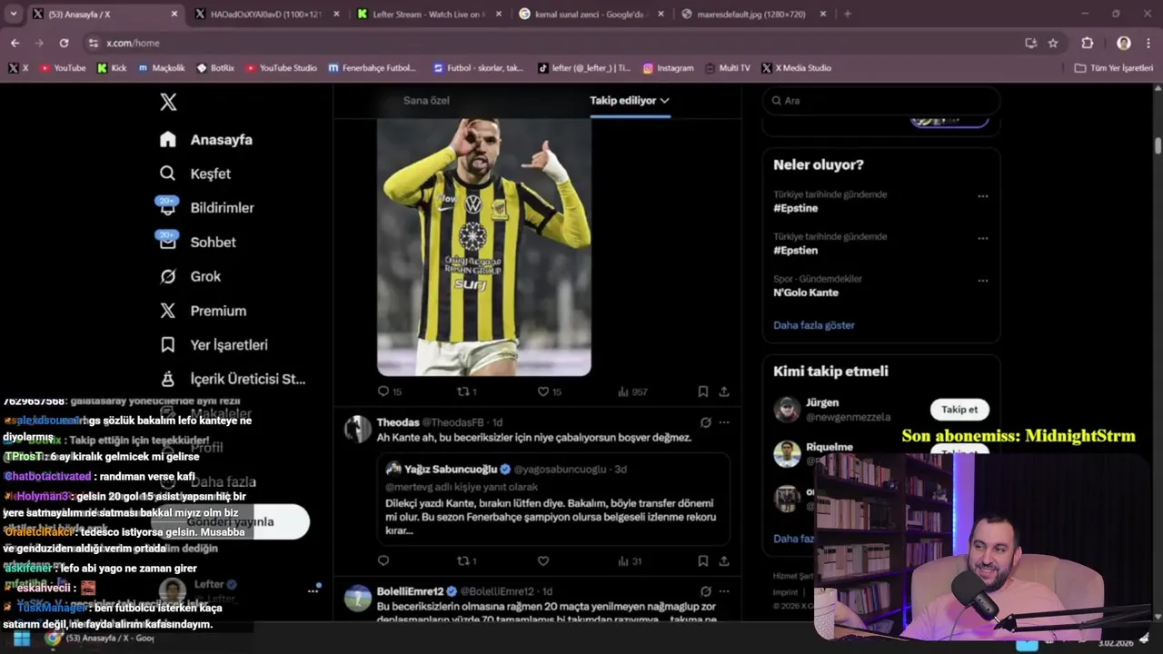Open Windows Start menu
The width and height of the screenshot is (1163, 654).
coord(21,639)
